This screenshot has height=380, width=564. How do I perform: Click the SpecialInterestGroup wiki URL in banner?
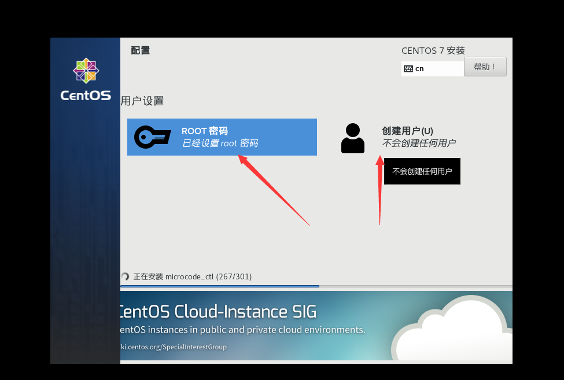pyautogui.click(x=174, y=347)
